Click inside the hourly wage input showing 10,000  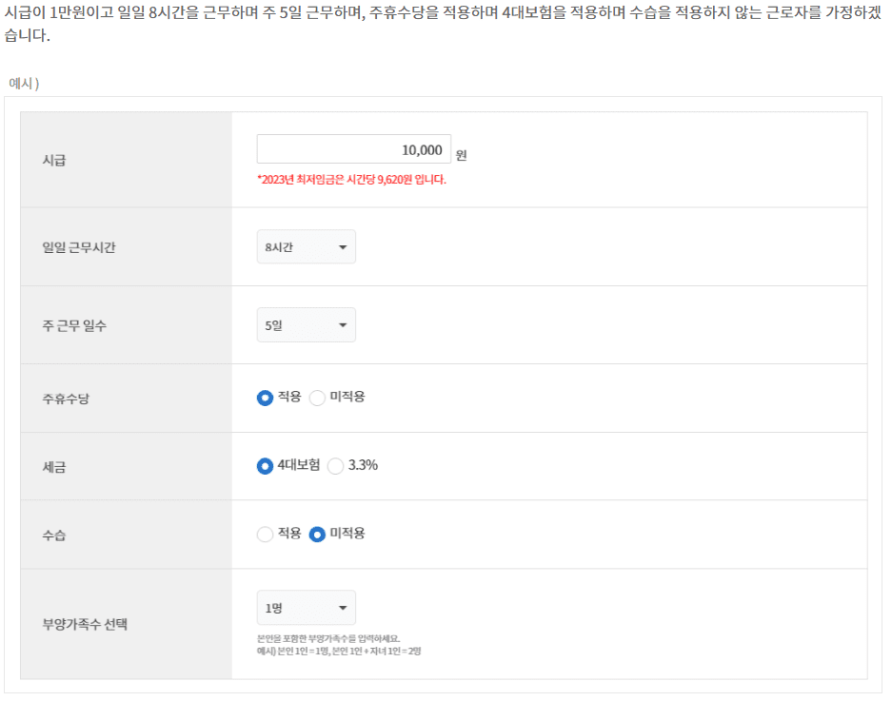pyautogui.click(x=353, y=148)
